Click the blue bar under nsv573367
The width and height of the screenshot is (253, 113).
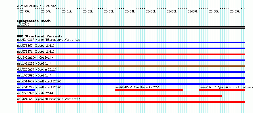point(131,48)
